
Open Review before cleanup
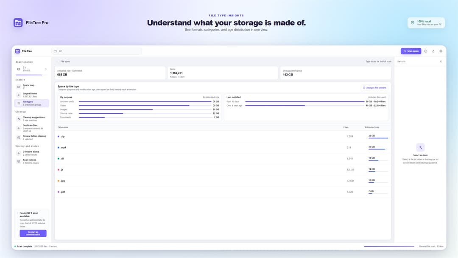tap(31, 137)
